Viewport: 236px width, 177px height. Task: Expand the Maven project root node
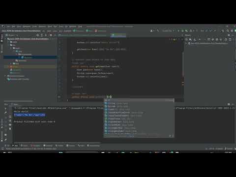click(186, 43)
